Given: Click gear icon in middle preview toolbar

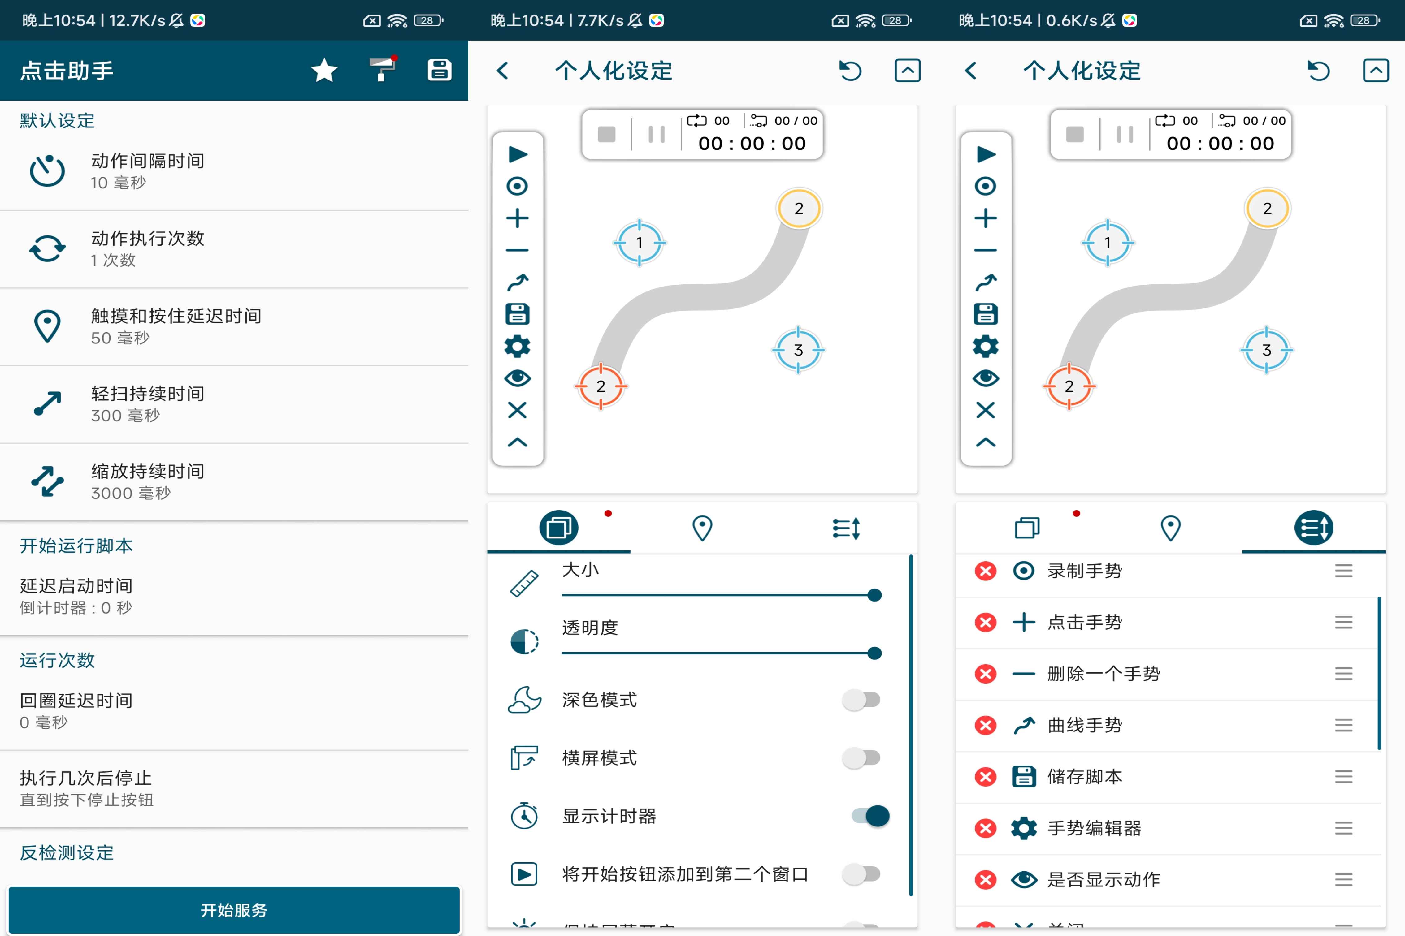Looking at the screenshot, I should coord(517,346).
